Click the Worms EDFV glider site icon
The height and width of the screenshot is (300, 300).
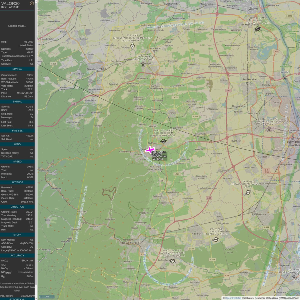coord(257,28)
